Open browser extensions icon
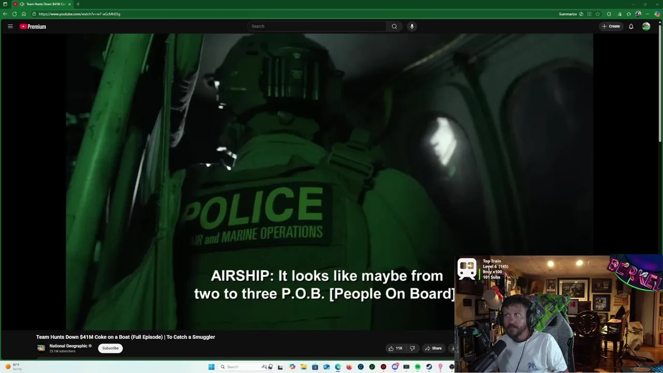Screen dimensions: 663x373 coord(609,14)
